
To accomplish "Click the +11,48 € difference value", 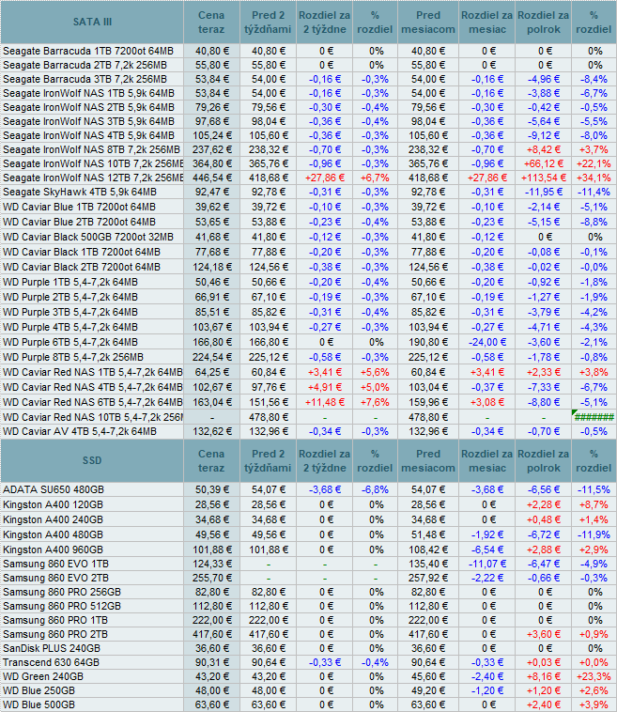I will pos(325,402).
